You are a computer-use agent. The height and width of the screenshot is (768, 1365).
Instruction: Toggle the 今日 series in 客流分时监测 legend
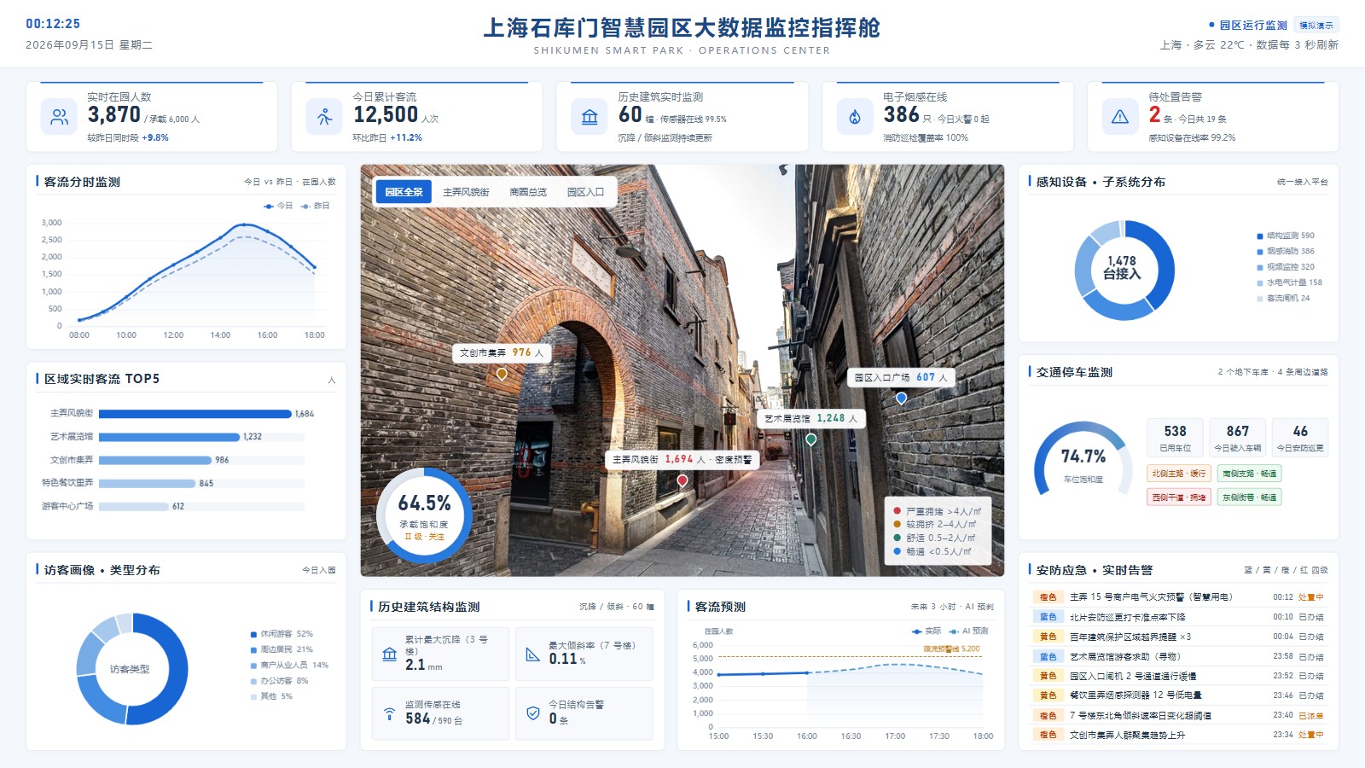pos(278,206)
